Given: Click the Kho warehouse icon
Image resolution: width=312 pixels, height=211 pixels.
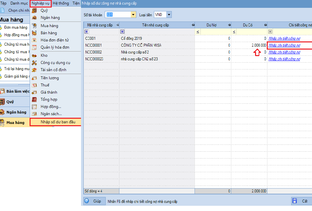Looking at the screenshot, I should 34,55.
